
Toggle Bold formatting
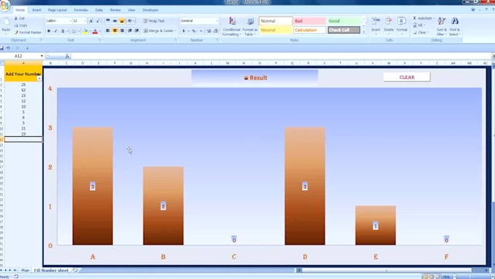pos(49,31)
